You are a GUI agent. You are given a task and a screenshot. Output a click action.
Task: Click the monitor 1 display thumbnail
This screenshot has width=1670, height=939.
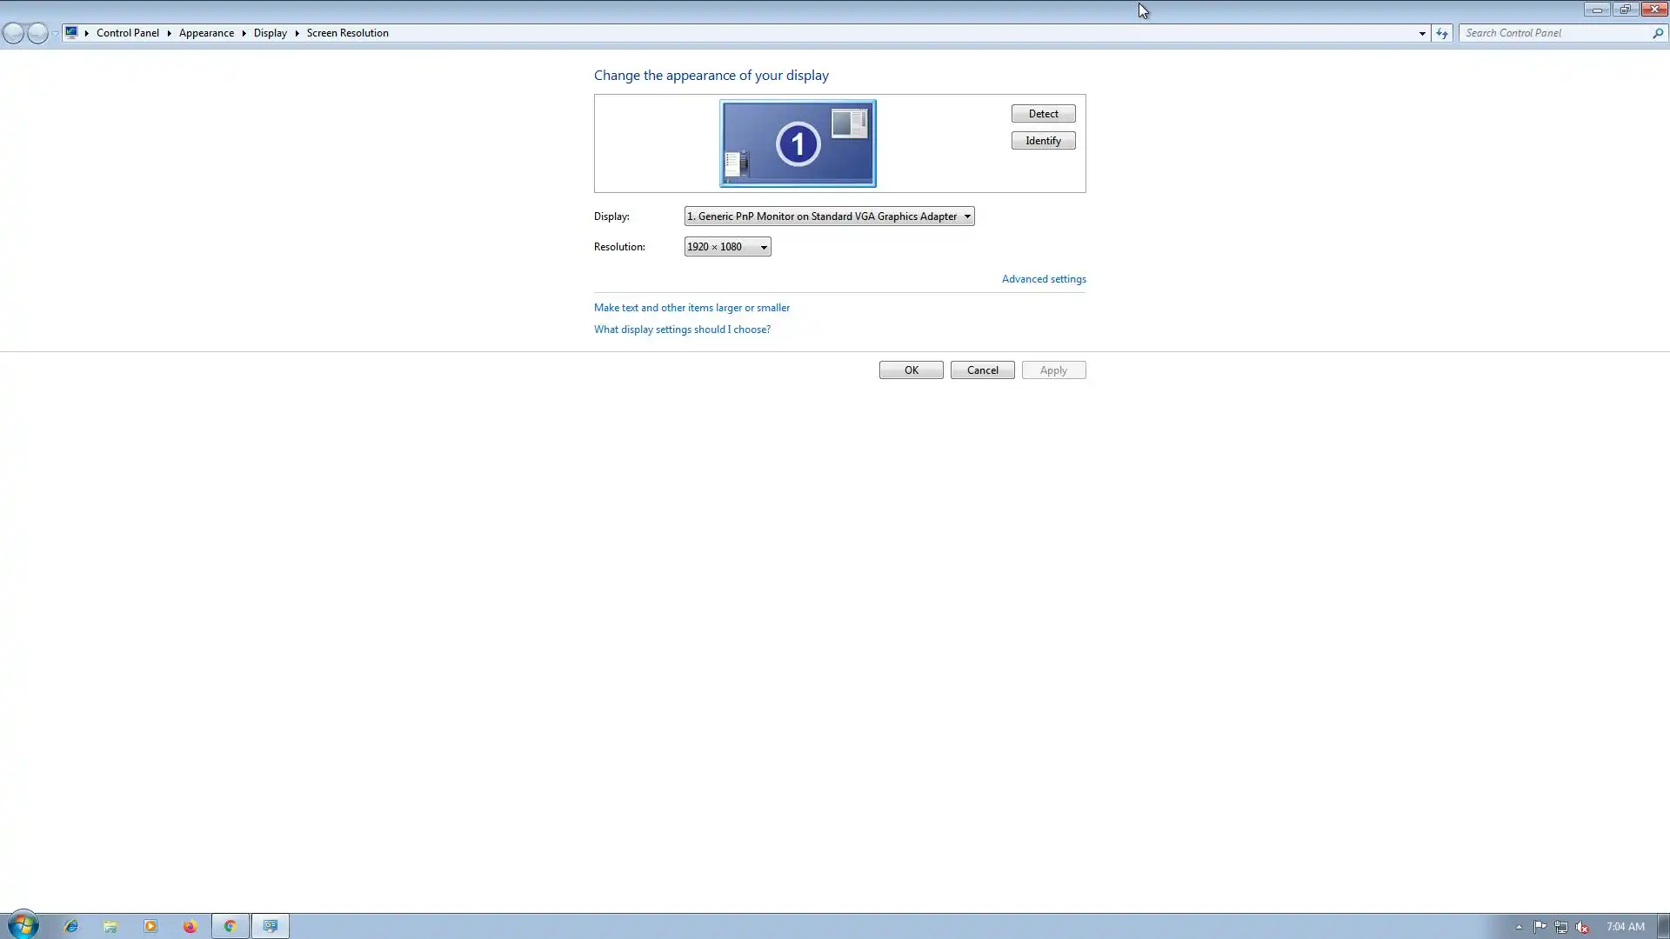(798, 143)
